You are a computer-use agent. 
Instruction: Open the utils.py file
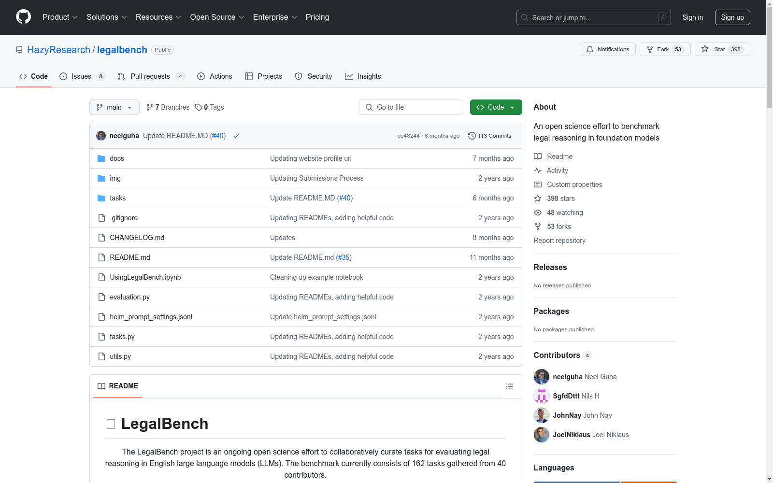pos(120,356)
